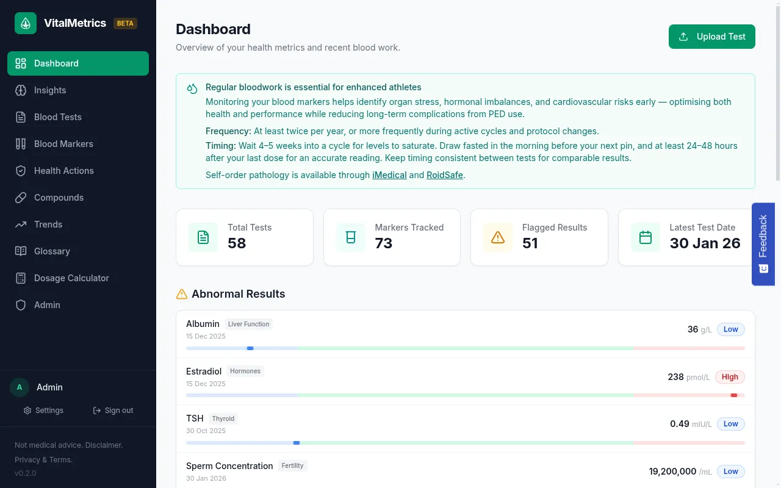Viewport: 781px width, 488px height.
Task: Click the Upload Test button
Action: tap(711, 37)
